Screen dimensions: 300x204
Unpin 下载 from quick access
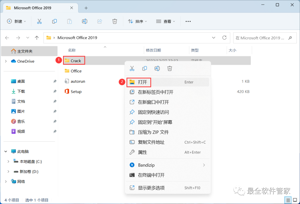tap(55, 91)
